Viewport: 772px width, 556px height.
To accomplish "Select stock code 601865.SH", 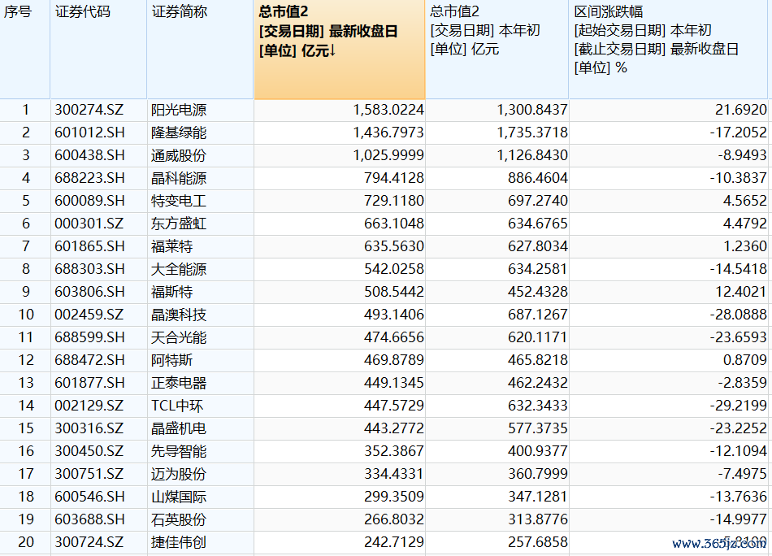I will [89, 246].
